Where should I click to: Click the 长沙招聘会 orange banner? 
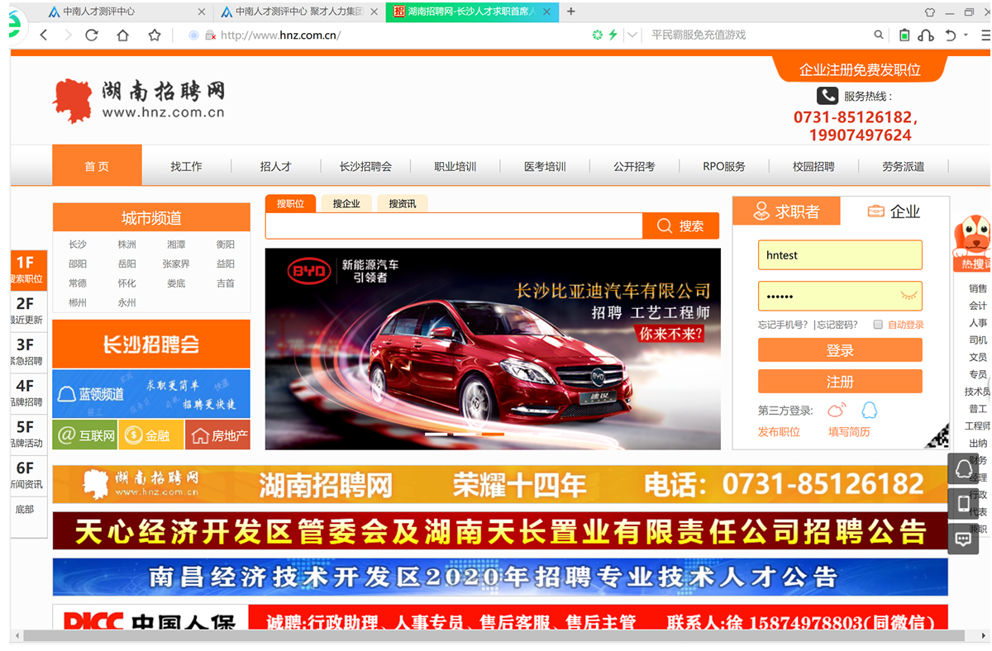pyautogui.click(x=151, y=344)
